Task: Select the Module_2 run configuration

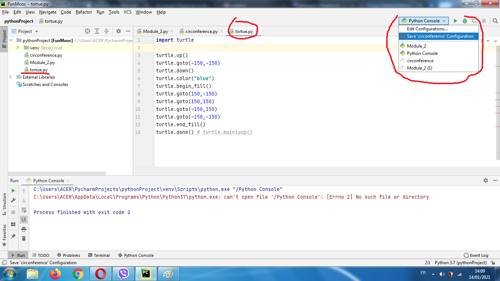Action: 439,46
